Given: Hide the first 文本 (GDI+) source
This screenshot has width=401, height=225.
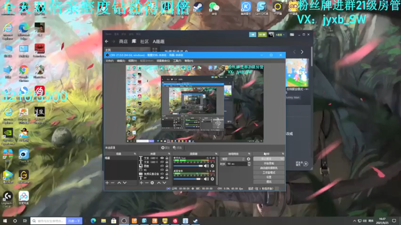Looking at the screenshot, I should point(162,158).
